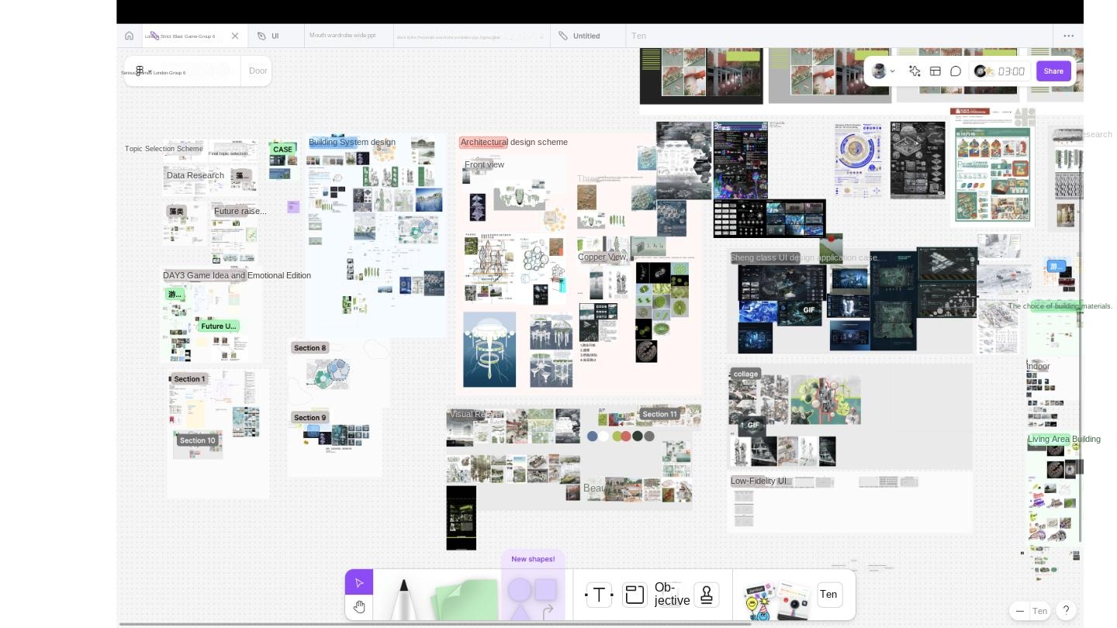Click the red color palette dot
Screen dimensions: 1117x628
626,436
